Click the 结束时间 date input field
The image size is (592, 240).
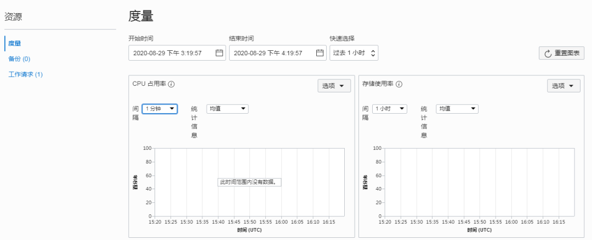click(x=278, y=53)
